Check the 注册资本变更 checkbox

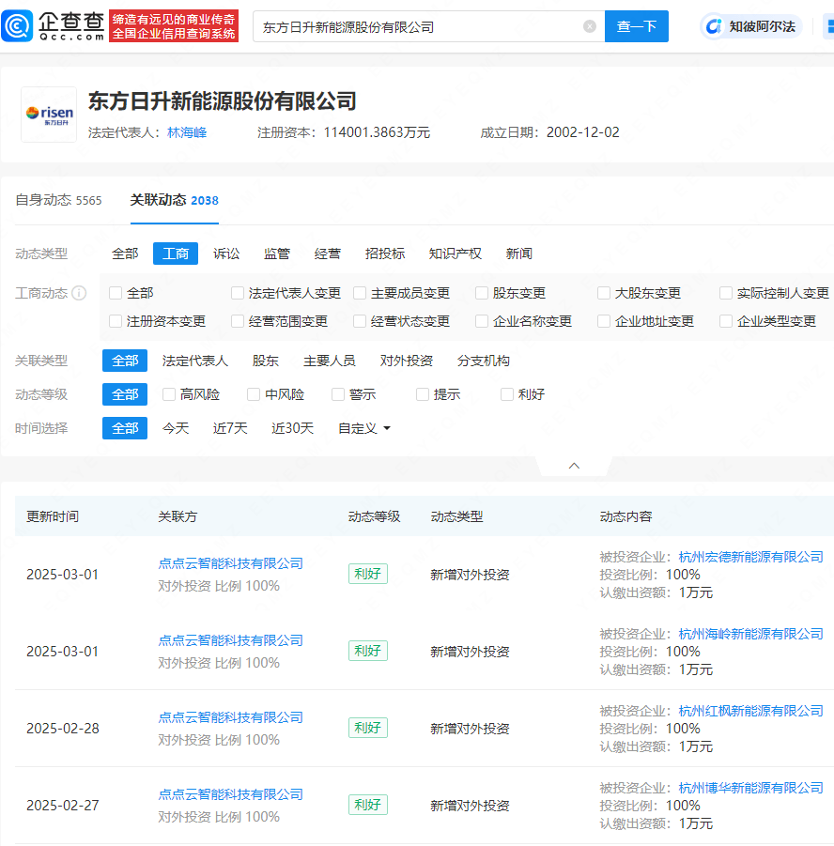(x=116, y=321)
